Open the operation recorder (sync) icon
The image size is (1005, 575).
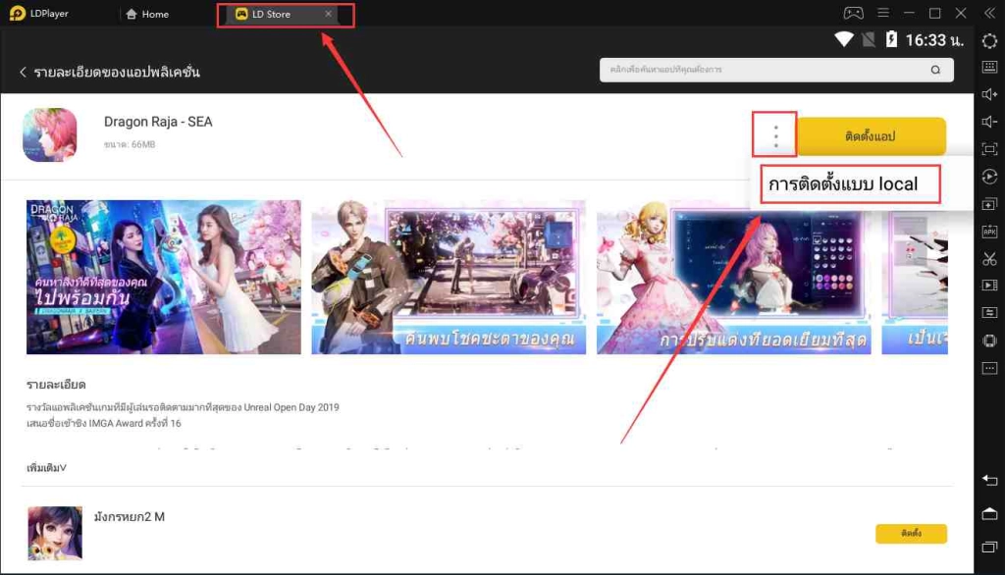click(x=989, y=177)
